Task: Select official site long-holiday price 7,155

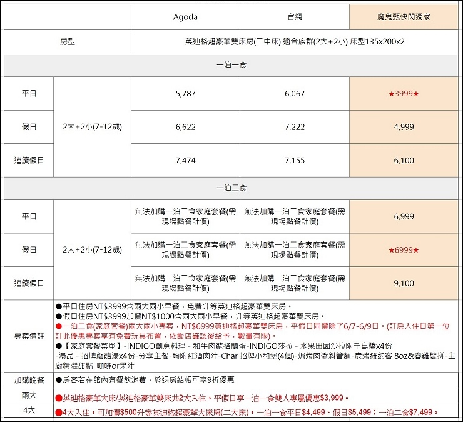Action: coord(295,160)
